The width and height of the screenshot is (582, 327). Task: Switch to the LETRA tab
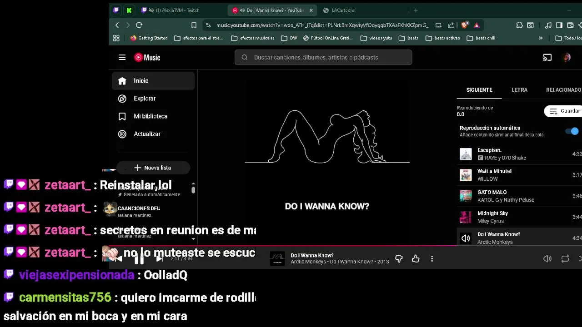coord(519,90)
